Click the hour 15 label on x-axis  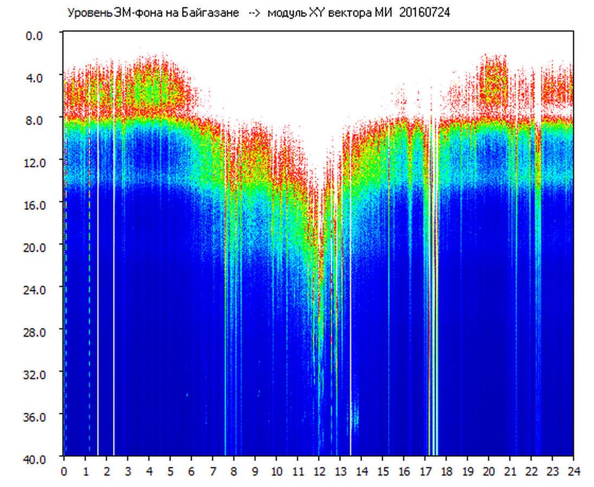click(x=382, y=471)
